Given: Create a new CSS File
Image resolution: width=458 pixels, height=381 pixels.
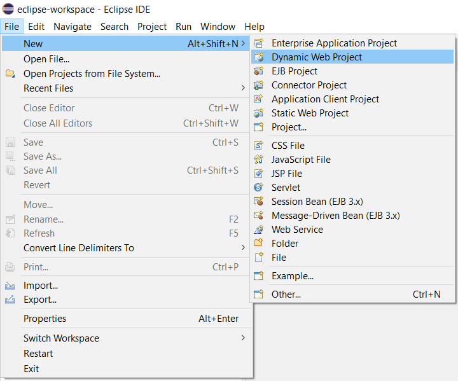Looking at the screenshot, I should pyautogui.click(x=288, y=146).
